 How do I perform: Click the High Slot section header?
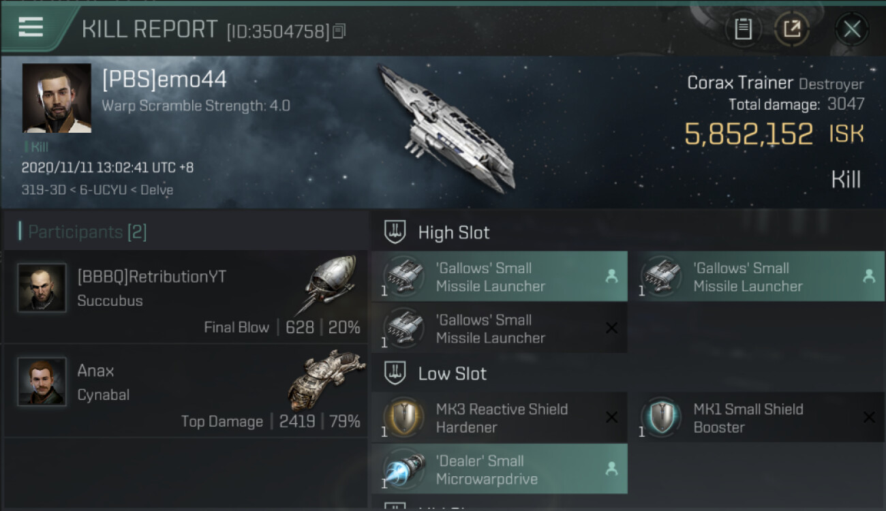pos(454,232)
